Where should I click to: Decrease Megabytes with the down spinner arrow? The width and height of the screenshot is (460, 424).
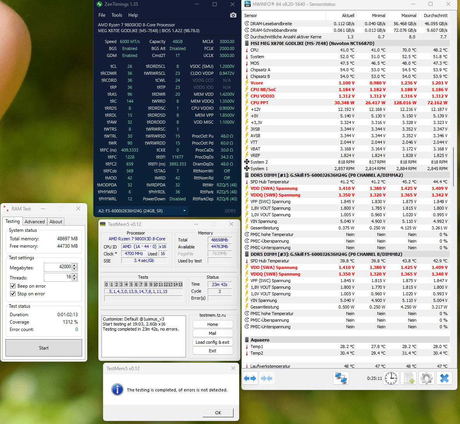click(74, 269)
